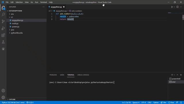Click the unsaved dot on argspython.py tab

coord(64,7)
